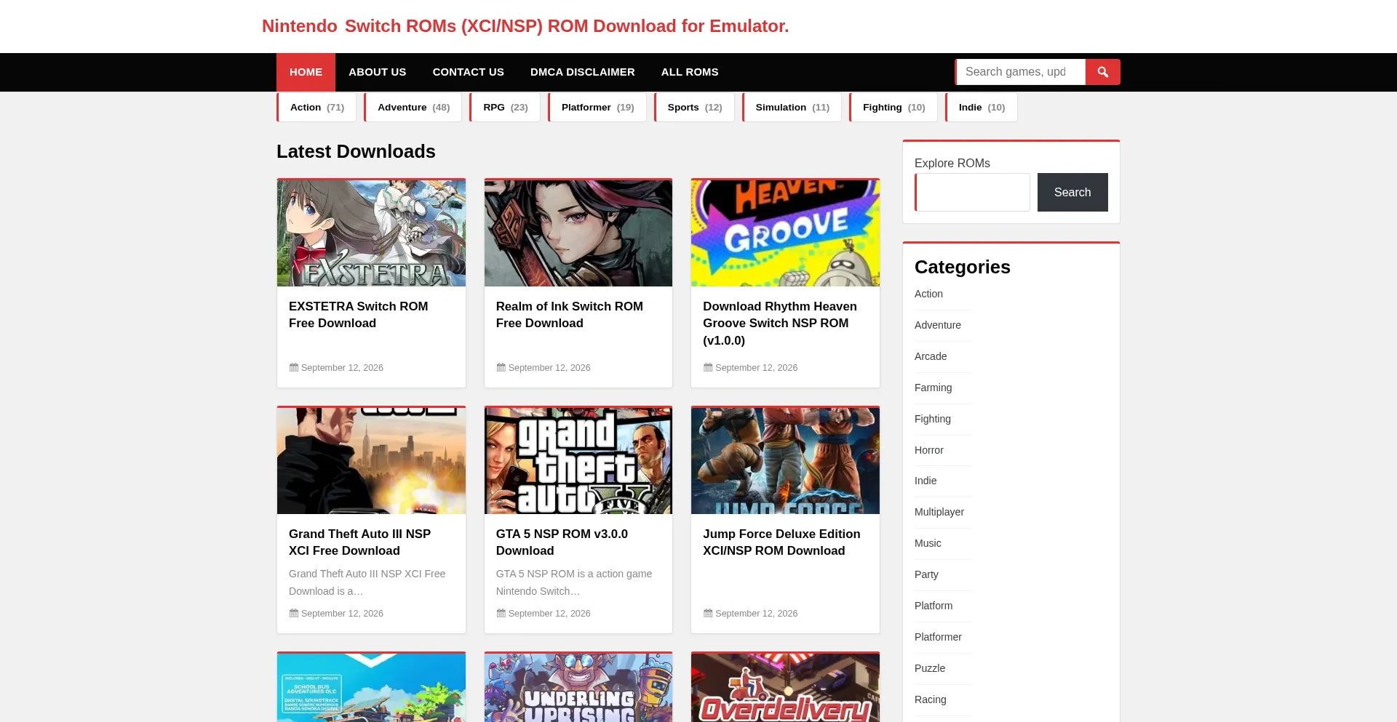Open CONTACT US in navigation
The width and height of the screenshot is (1397, 722).
coord(469,72)
